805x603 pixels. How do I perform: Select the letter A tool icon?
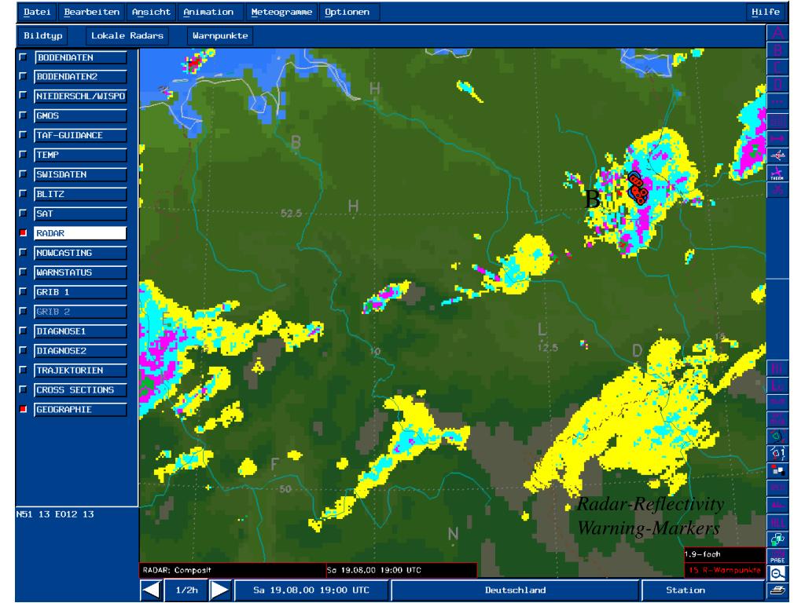[x=777, y=33]
